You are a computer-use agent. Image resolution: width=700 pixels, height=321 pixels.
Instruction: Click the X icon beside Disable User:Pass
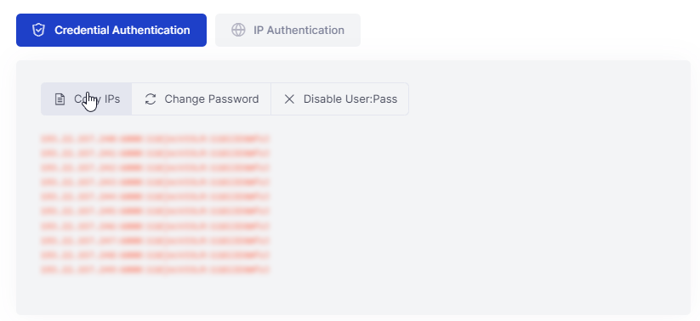[x=289, y=99]
